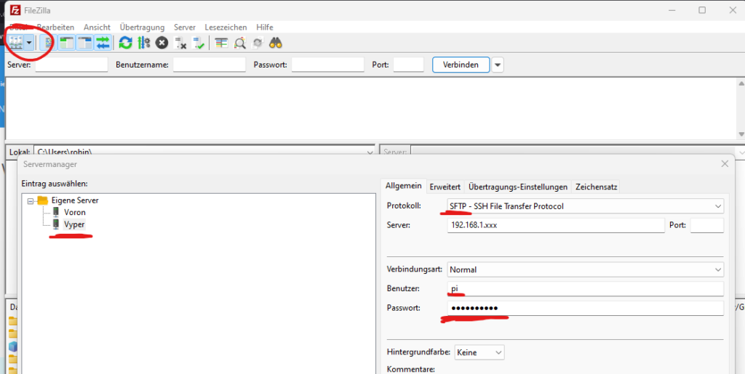Open the Verbindungsart dropdown
This screenshot has height=374, width=745.
point(586,269)
